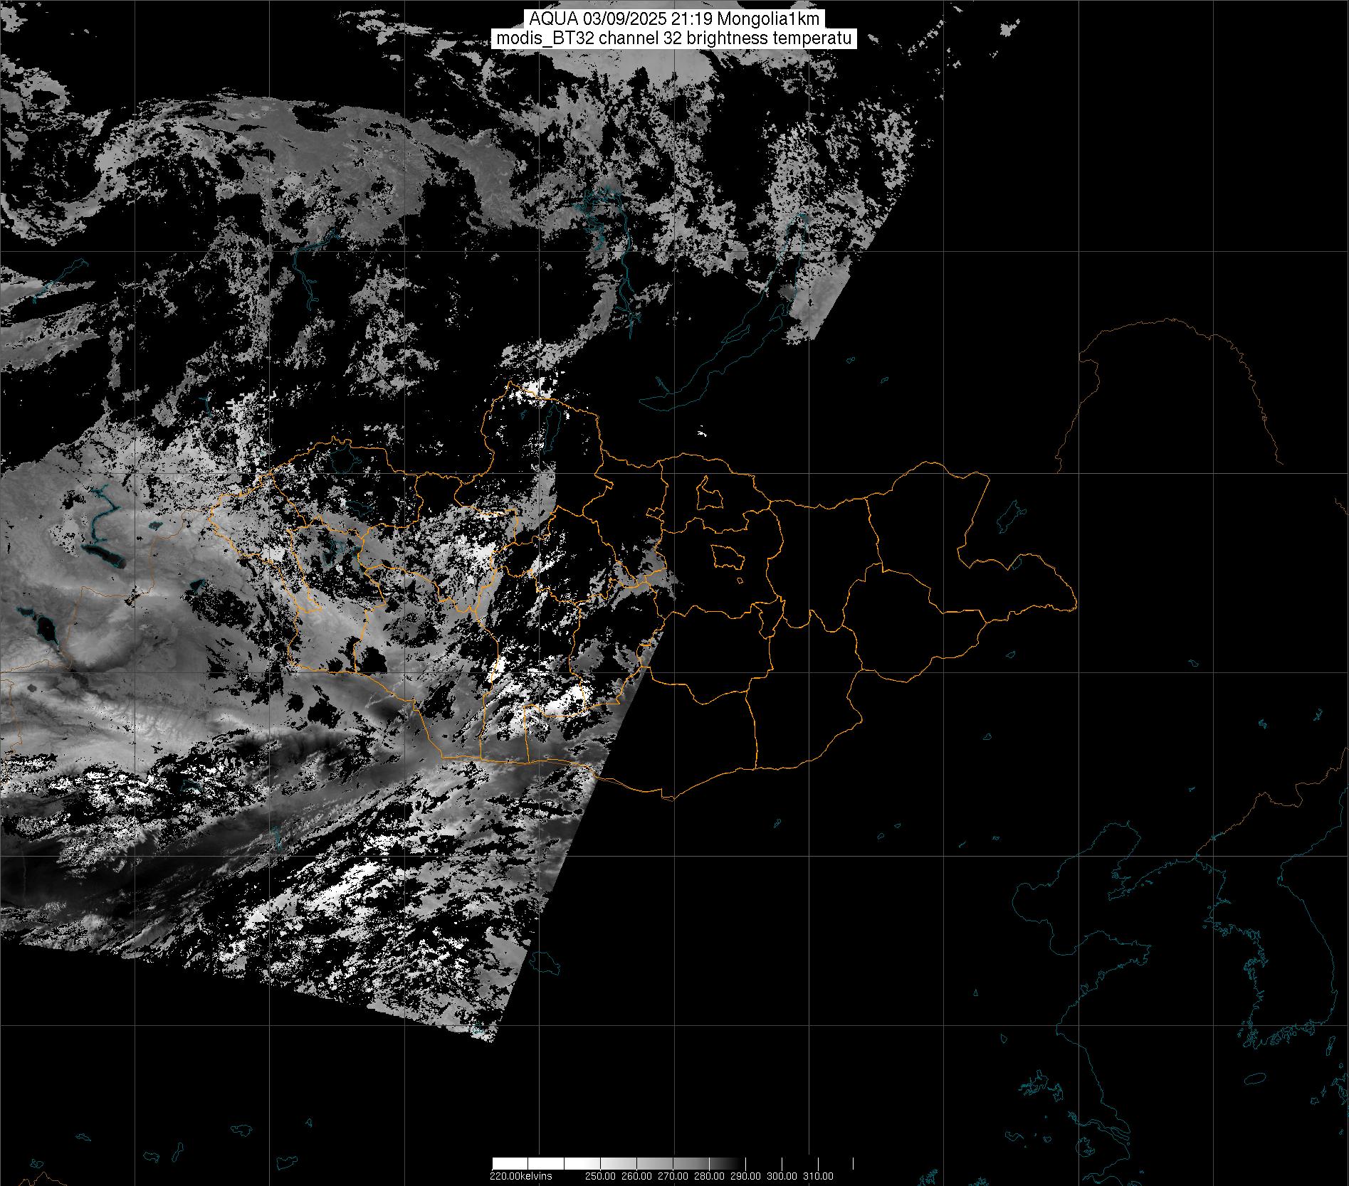Screen dimensions: 1349x1186
Task: Click the '290.00' colorbar label
Action: click(x=745, y=1176)
